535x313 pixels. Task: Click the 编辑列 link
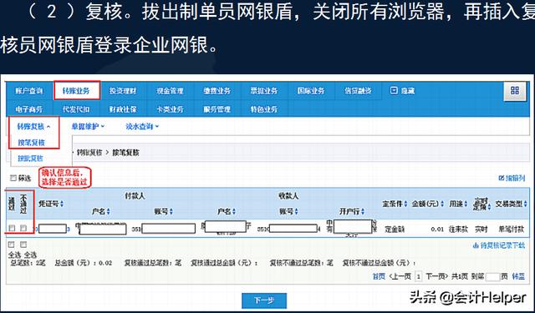[x=515, y=178]
